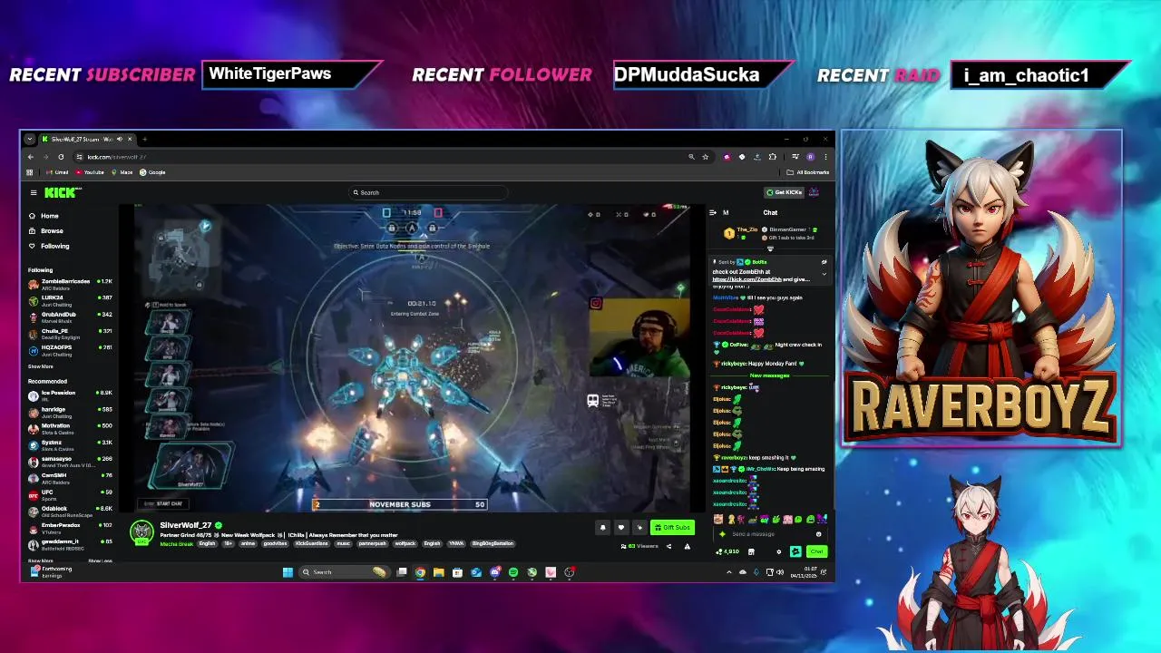This screenshot has height=653, width=1161.
Task: Open Chrome from the Windows taskbar
Action: (x=420, y=572)
